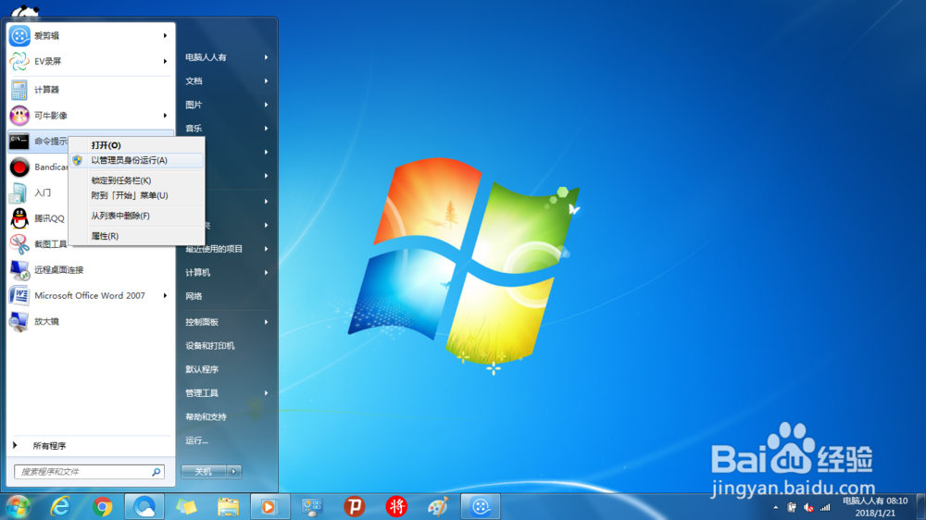The width and height of the screenshot is (926, 520).
Task: Open 远程桌面连接 icon
Action: (x=19, y=270)
